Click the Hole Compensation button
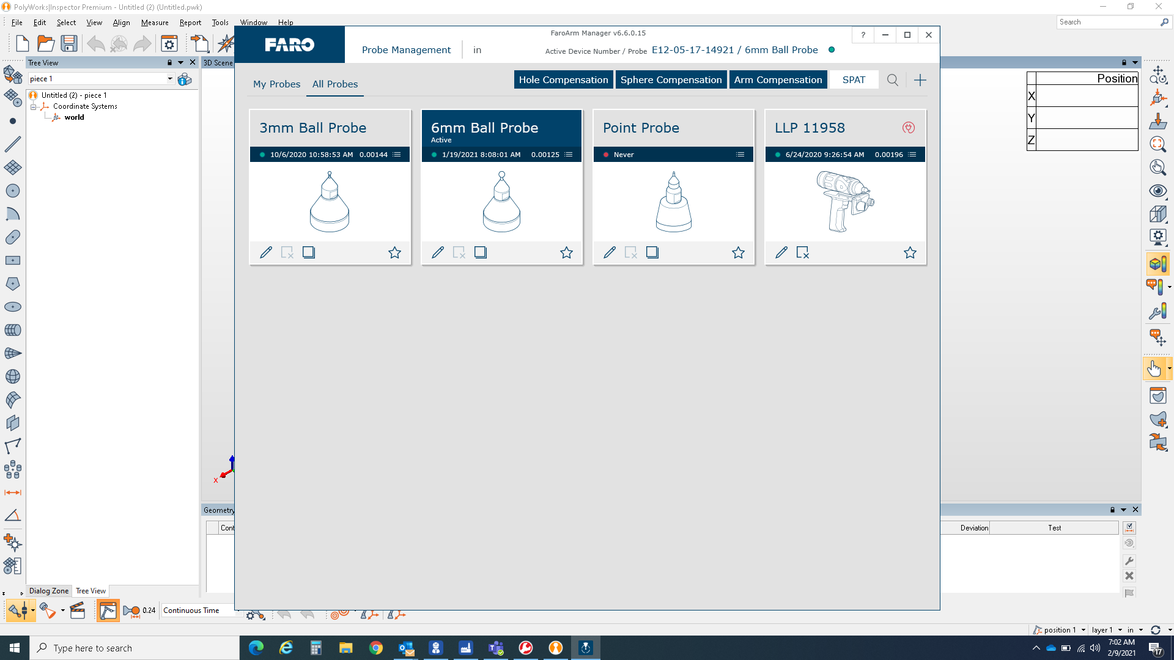This screenshot has width=1174, height=660. [563, 79]
